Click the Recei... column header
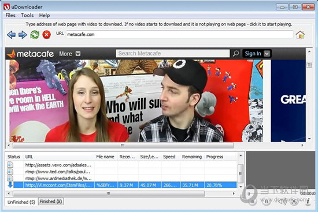Screen dimensions: 318x212 pos(128,157)
